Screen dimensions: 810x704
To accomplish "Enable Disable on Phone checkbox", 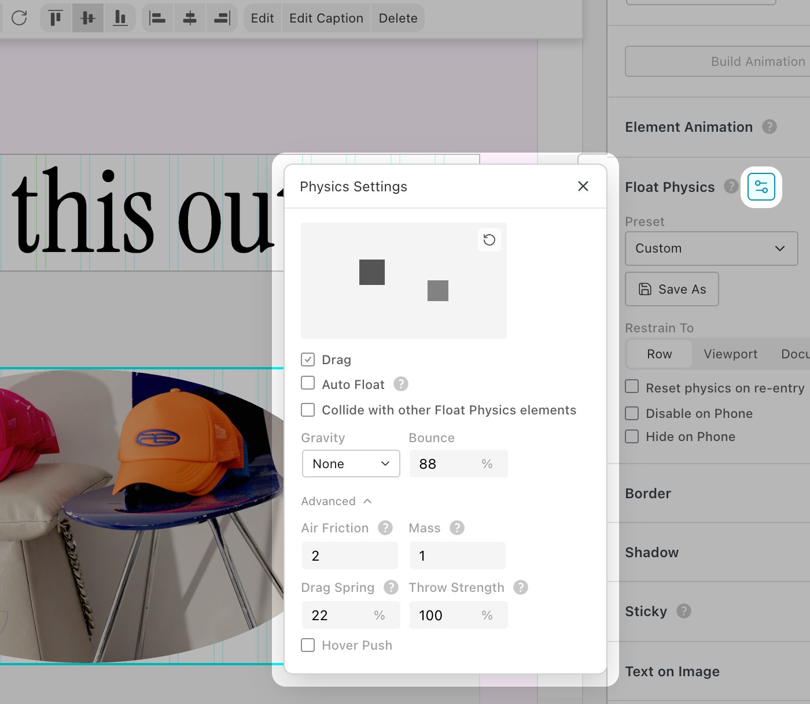I will [x=632, y=413].
